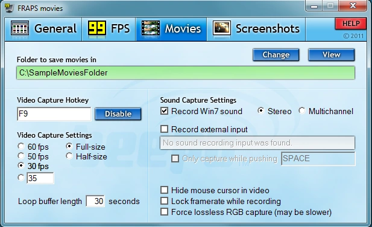Click the Movies filmstrip icon
372x227 pixels.
point(151,29)
